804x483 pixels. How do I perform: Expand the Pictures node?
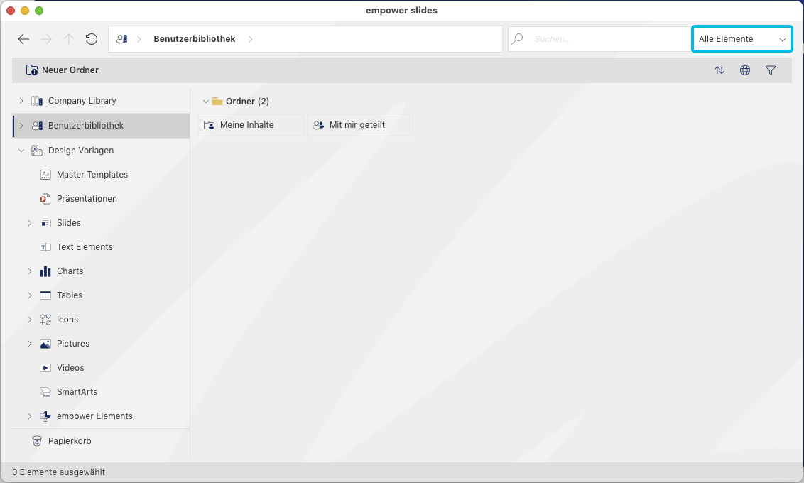click(x=30, y=344)
